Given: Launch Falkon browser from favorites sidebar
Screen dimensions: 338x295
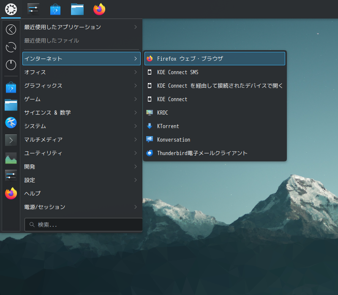Looking at the screenshot, I should point(11,123).
